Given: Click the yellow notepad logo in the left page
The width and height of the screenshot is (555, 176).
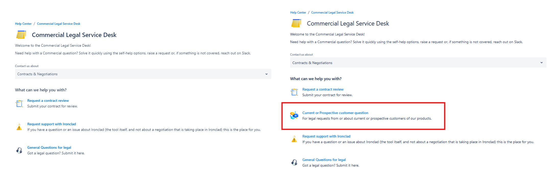Looking at the screenshot, I should 21,35.
